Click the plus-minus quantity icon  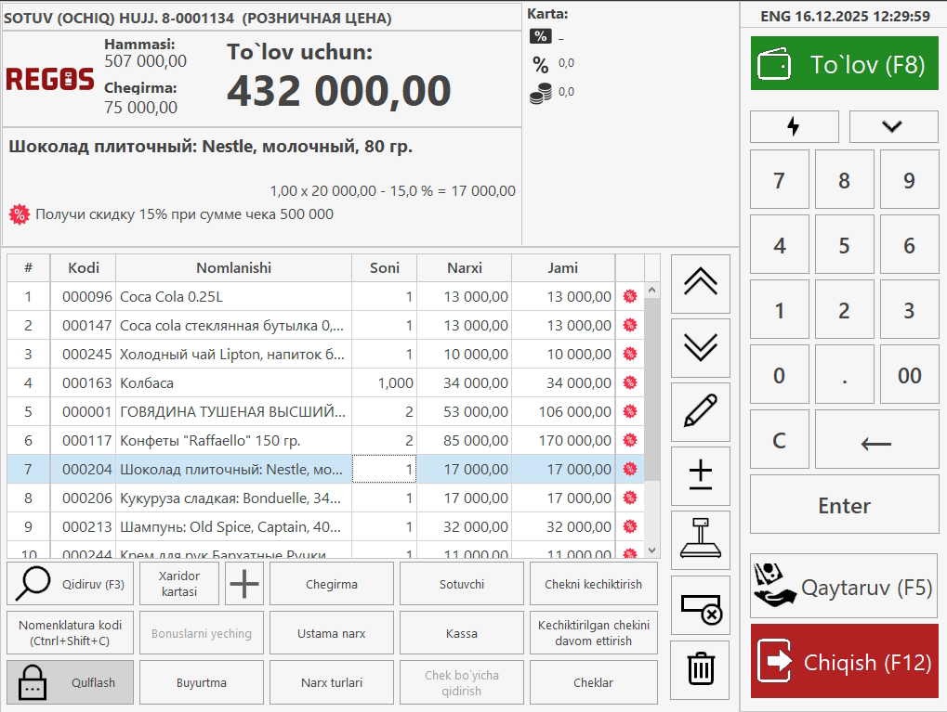pos(700,475)
